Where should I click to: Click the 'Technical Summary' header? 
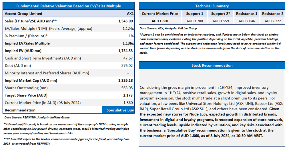tap(212, 6)
